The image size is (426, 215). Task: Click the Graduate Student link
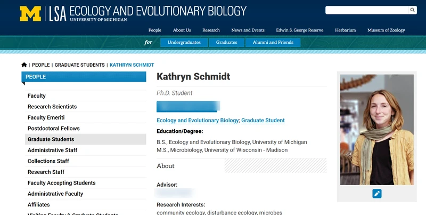263,120
